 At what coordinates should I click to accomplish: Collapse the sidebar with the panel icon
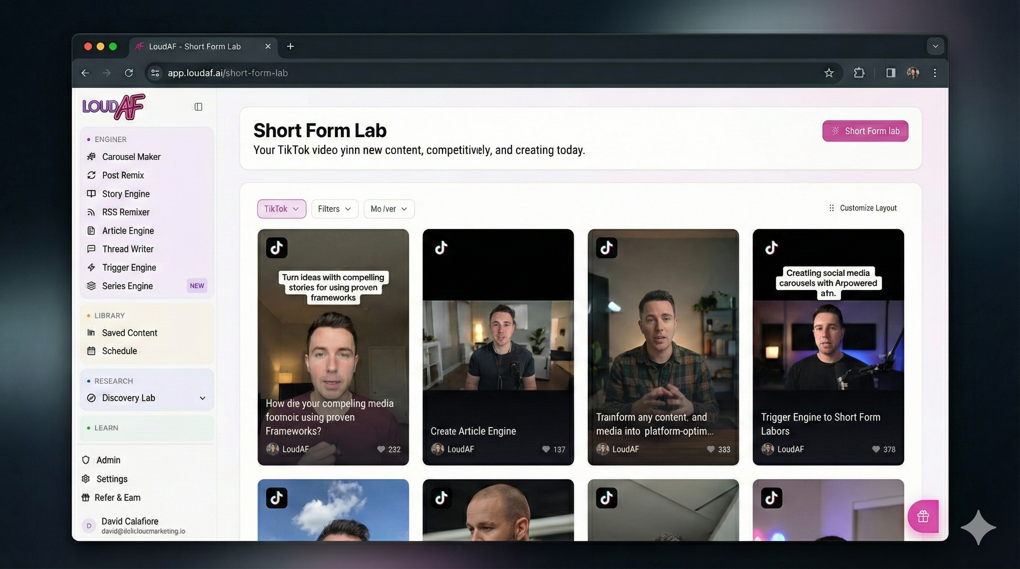pyautogui.click(x=198, y=107)
